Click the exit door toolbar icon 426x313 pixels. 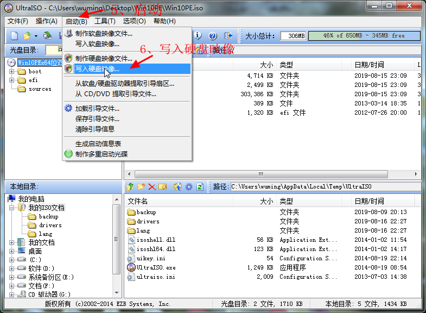point(228,36)
